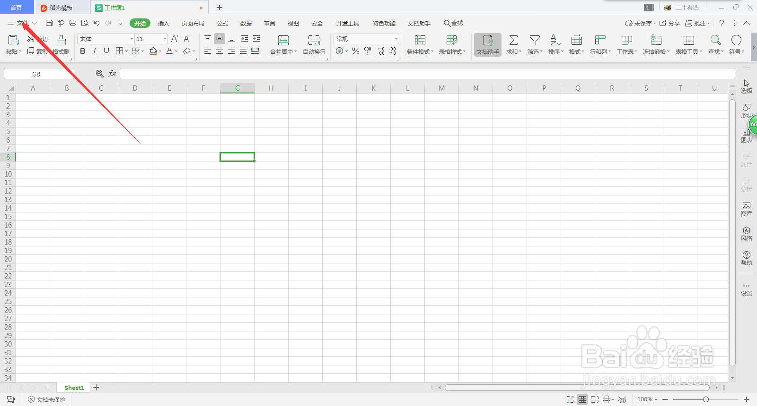Add a new sheet with plus button
Image resolution: width=757 pixels, height=406 pixels.
click(x=97, y=388)
